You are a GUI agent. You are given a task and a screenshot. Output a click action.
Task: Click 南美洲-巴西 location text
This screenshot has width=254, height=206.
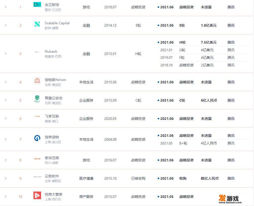point(53,57)
